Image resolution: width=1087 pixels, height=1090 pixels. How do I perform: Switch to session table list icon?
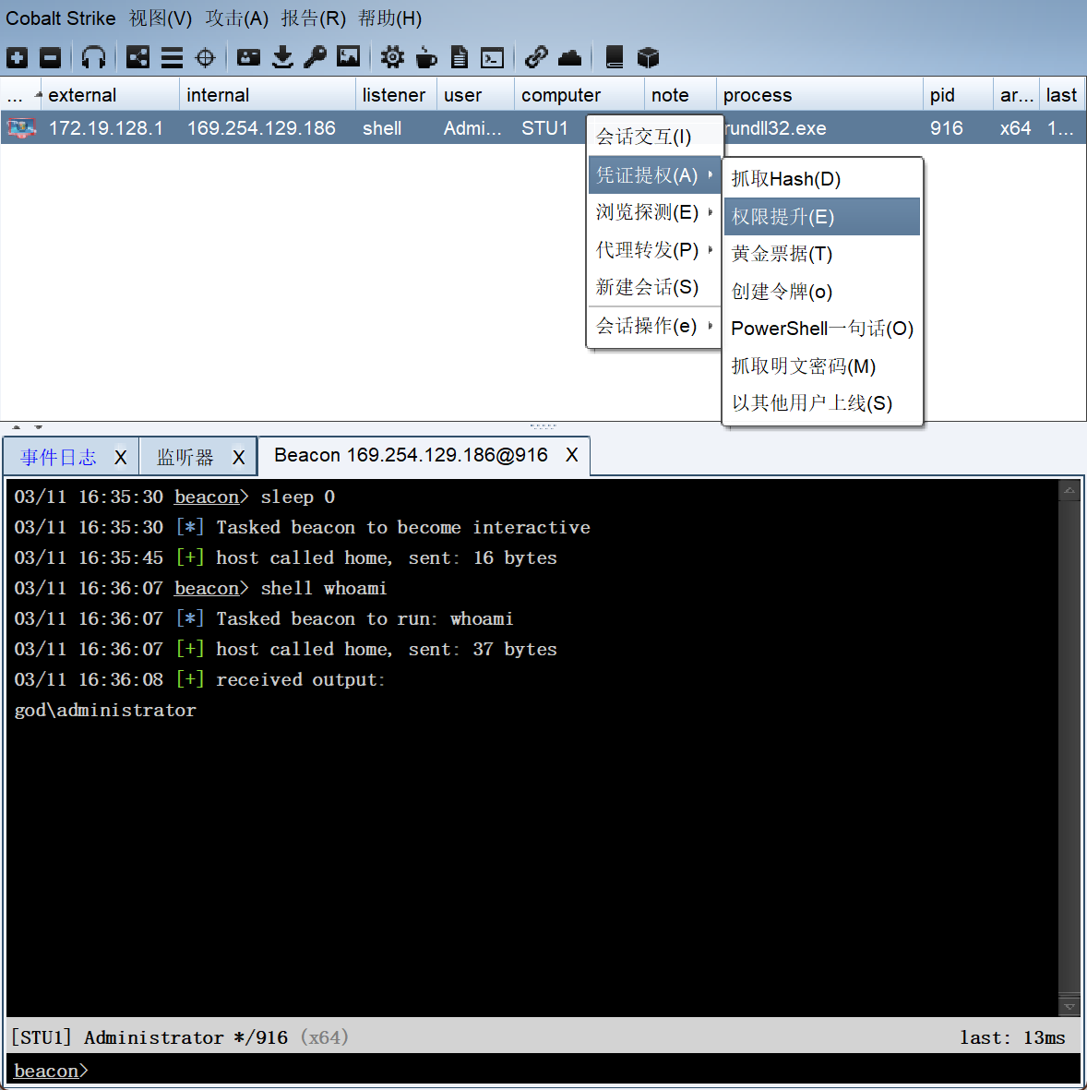point(172,58)
